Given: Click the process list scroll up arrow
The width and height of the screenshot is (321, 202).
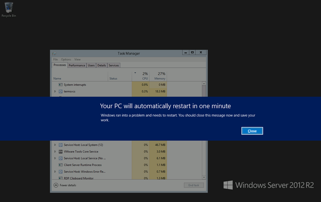Looking at the screenshot, I should [x=204, y=84].
